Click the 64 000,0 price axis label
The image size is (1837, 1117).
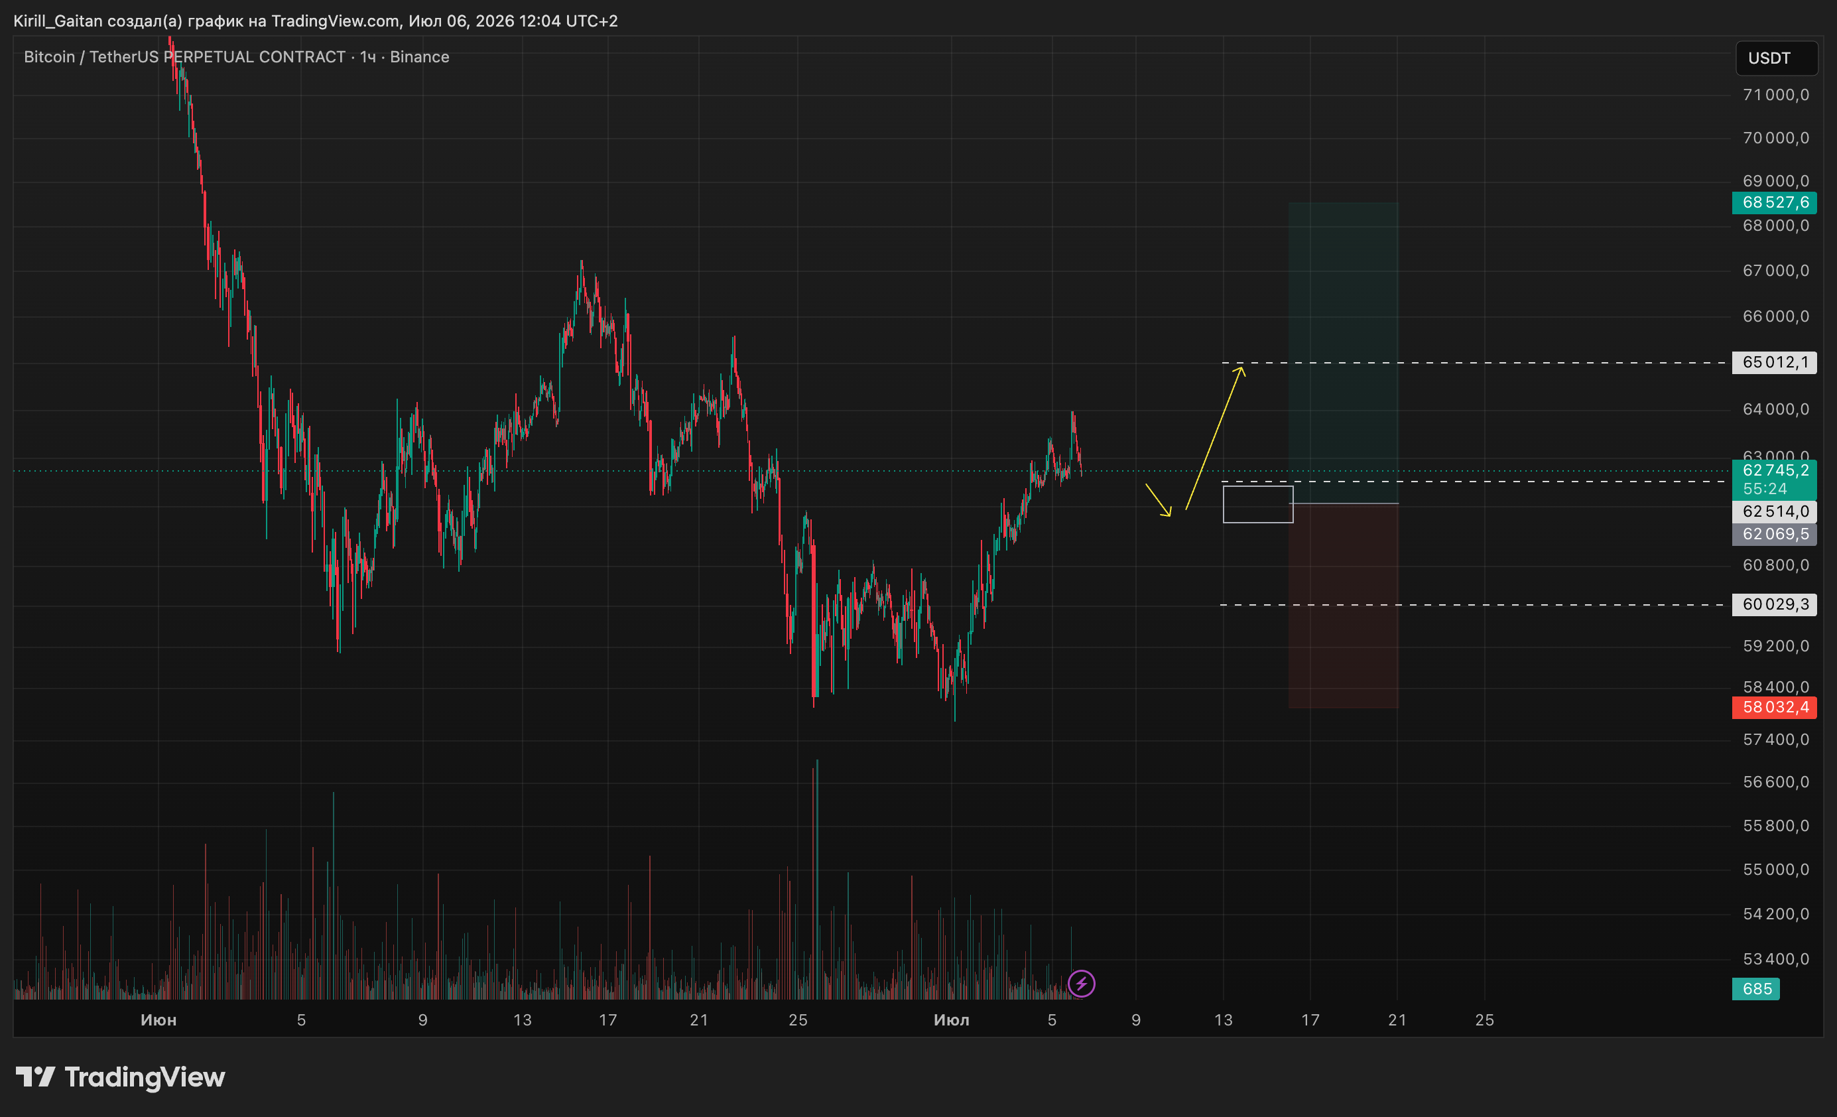coord(1776,409)
